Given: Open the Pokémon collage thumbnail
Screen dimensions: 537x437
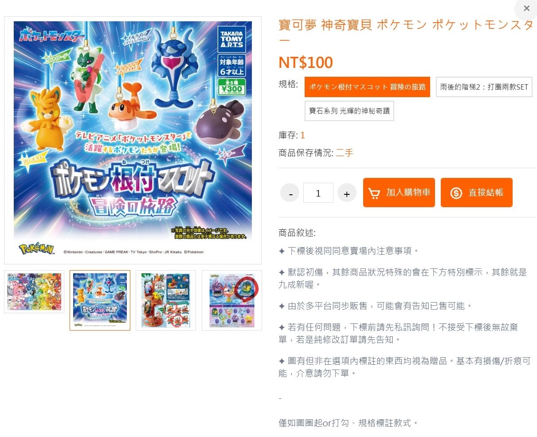Looking at the screenshot, I should tap(34, 291).
